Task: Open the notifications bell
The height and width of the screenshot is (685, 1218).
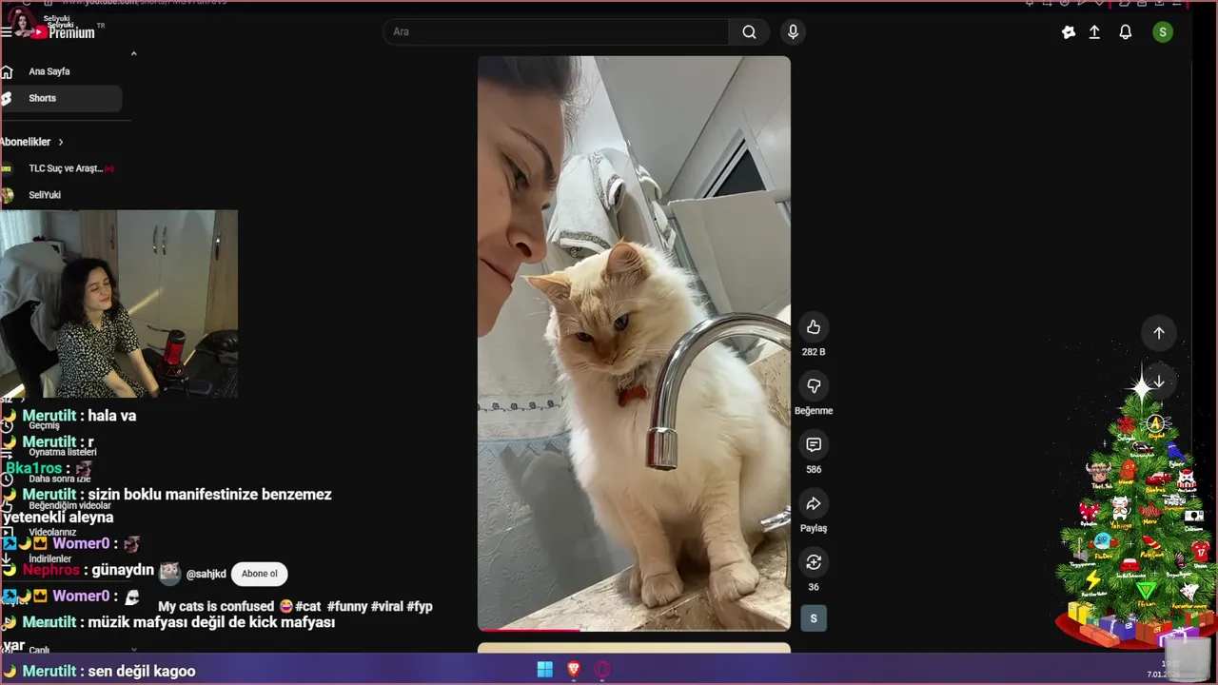Action: [1126, 32]
